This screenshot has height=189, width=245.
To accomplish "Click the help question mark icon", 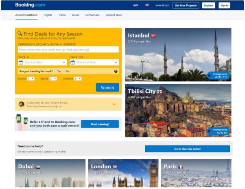I will point(116,71).
